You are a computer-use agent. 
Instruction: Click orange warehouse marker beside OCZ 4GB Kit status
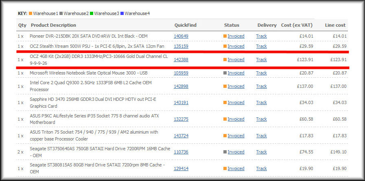tap(225, 60)
